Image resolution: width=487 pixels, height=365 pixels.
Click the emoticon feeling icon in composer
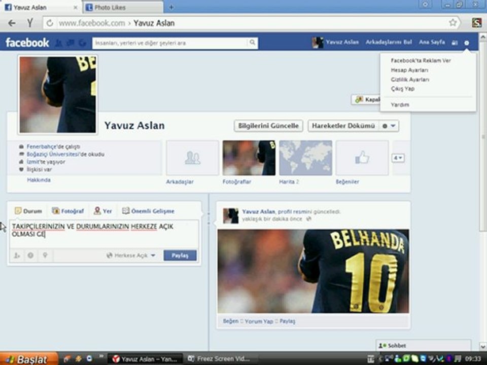tap(30, 255)
